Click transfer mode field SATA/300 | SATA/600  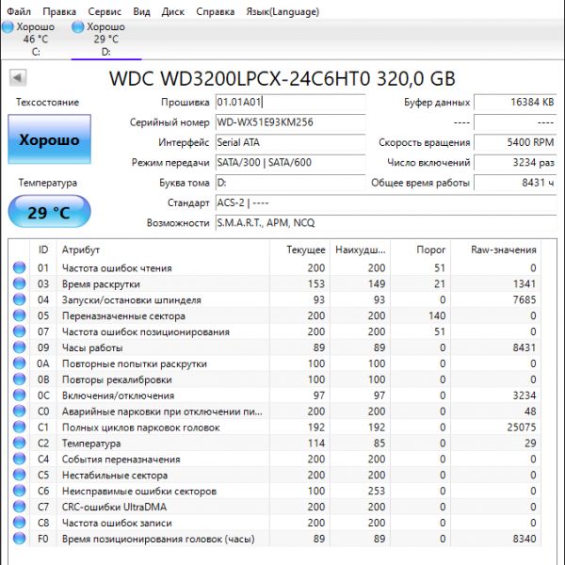pos(290,163)
